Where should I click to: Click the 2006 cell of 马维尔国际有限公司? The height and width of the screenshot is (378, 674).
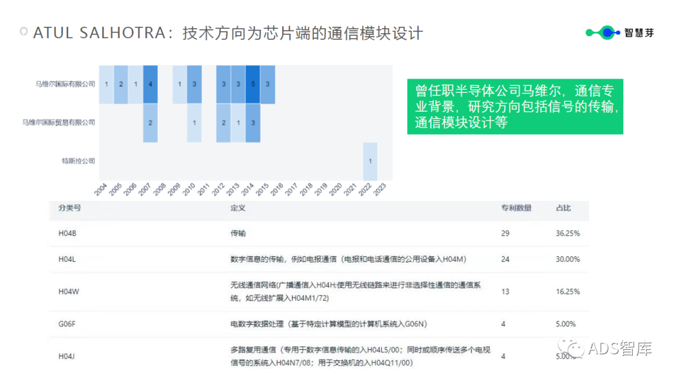tap(135, 84)
